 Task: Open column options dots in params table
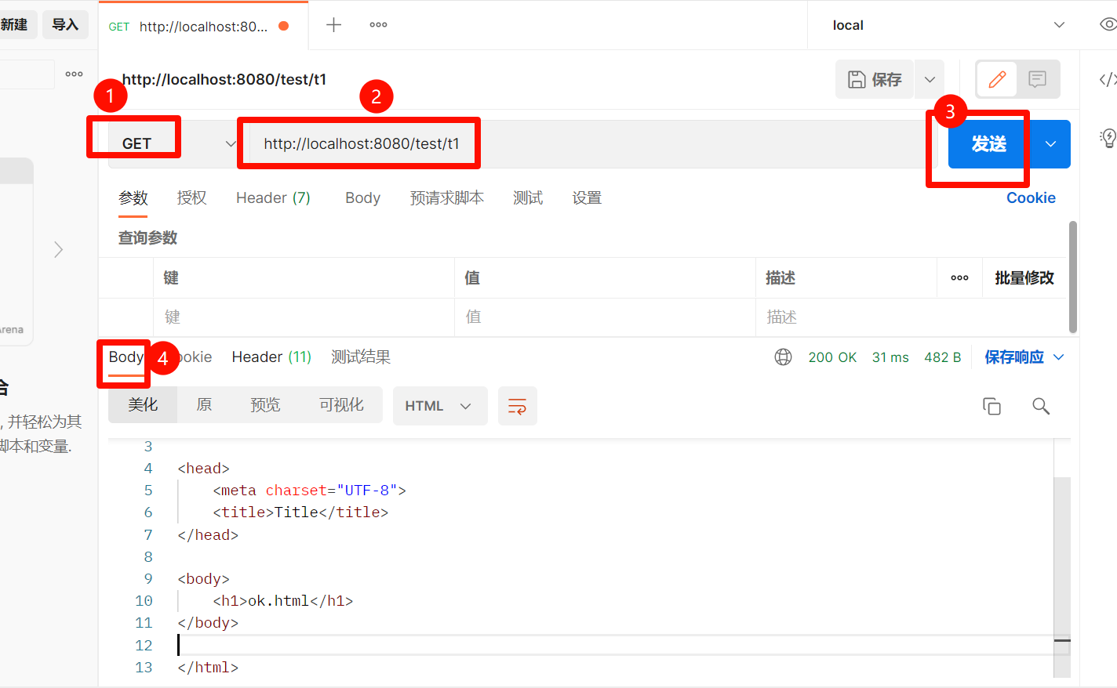pos(959,278)
